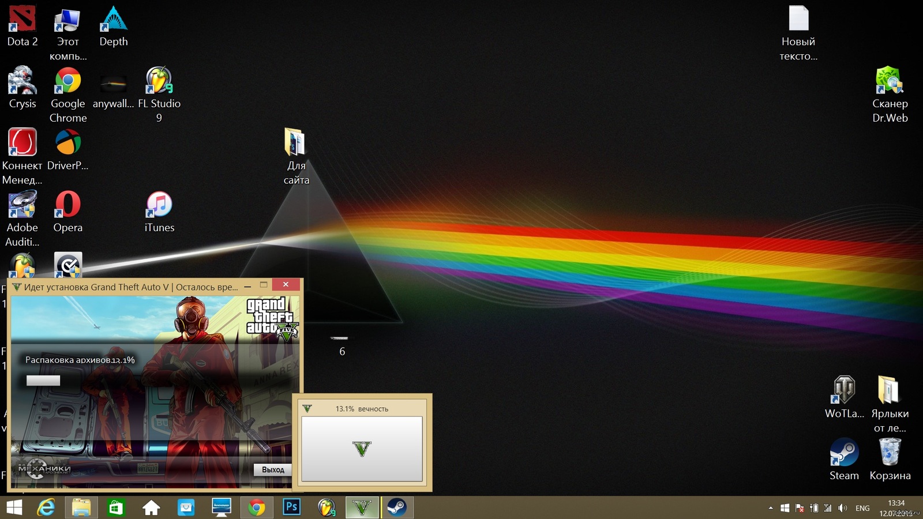Viewport: 923px width, 519px height.
Task: Open Photoshop from the taskbar
Action: (x=291, y=507)
